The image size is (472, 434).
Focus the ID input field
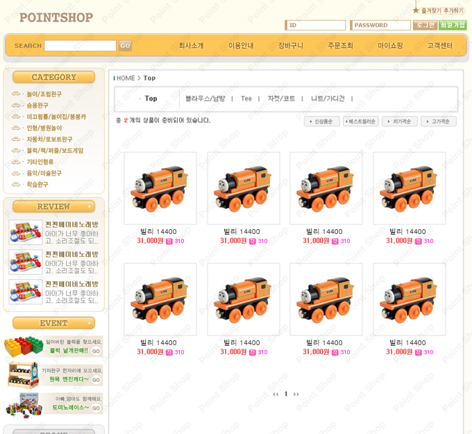[x=315, y=25]
